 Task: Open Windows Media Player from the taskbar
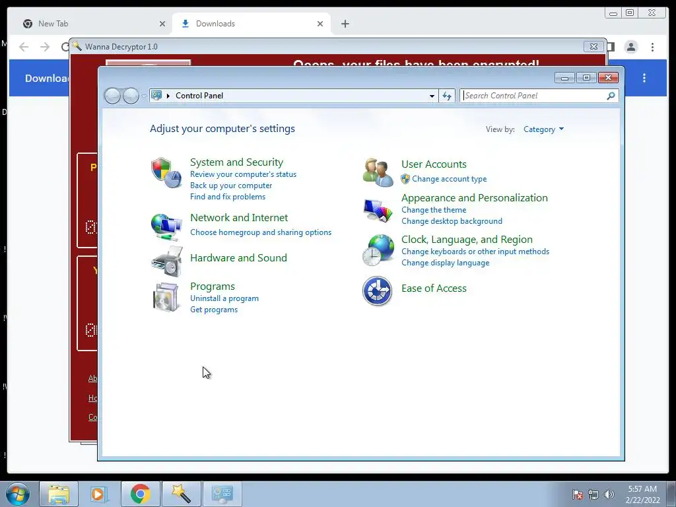coord(99,494)
